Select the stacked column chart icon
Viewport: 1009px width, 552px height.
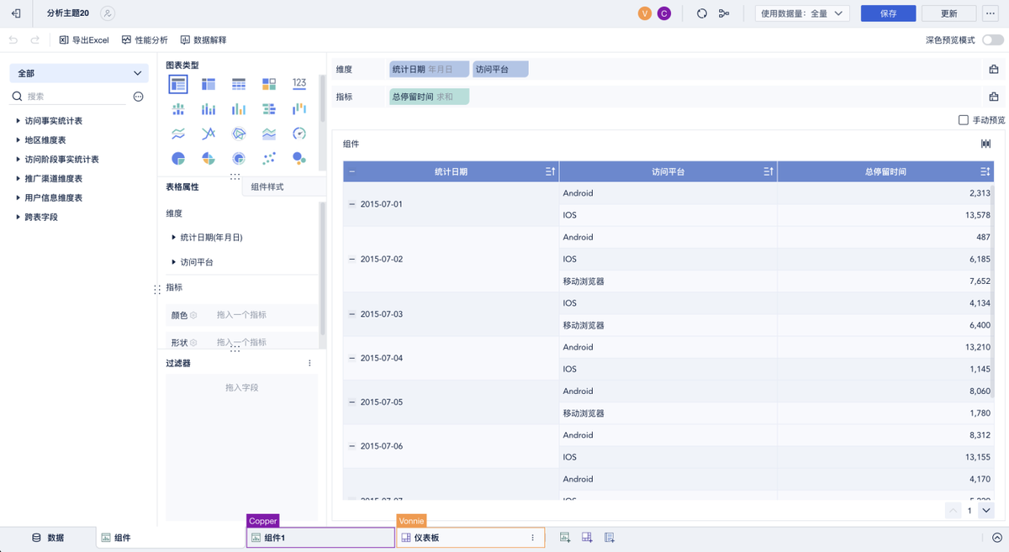pyautogui.click(x=209, y=109)
